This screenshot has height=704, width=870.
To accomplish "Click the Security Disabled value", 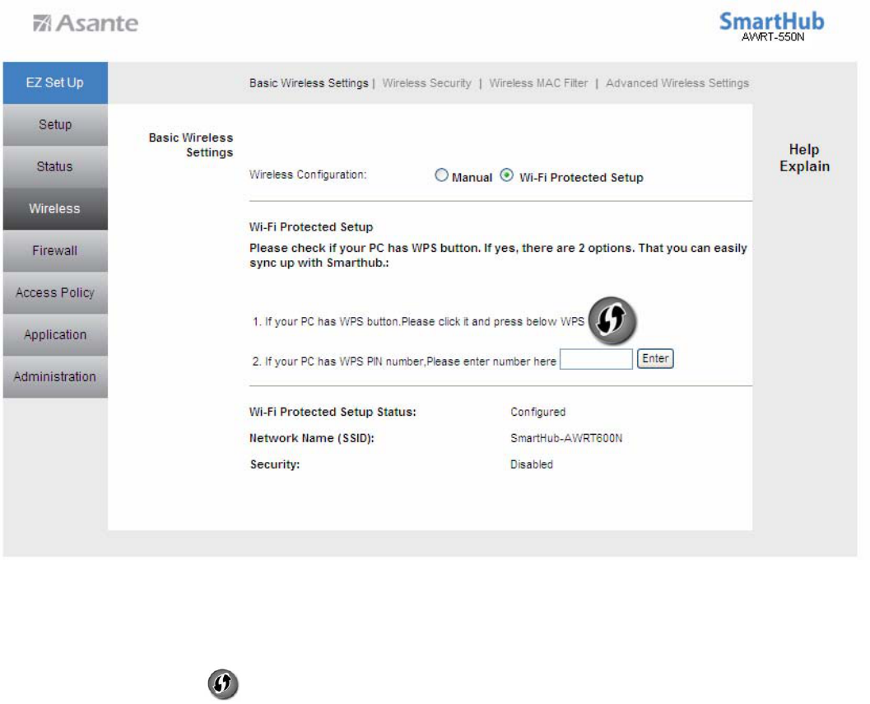I will tap(532, 464).
